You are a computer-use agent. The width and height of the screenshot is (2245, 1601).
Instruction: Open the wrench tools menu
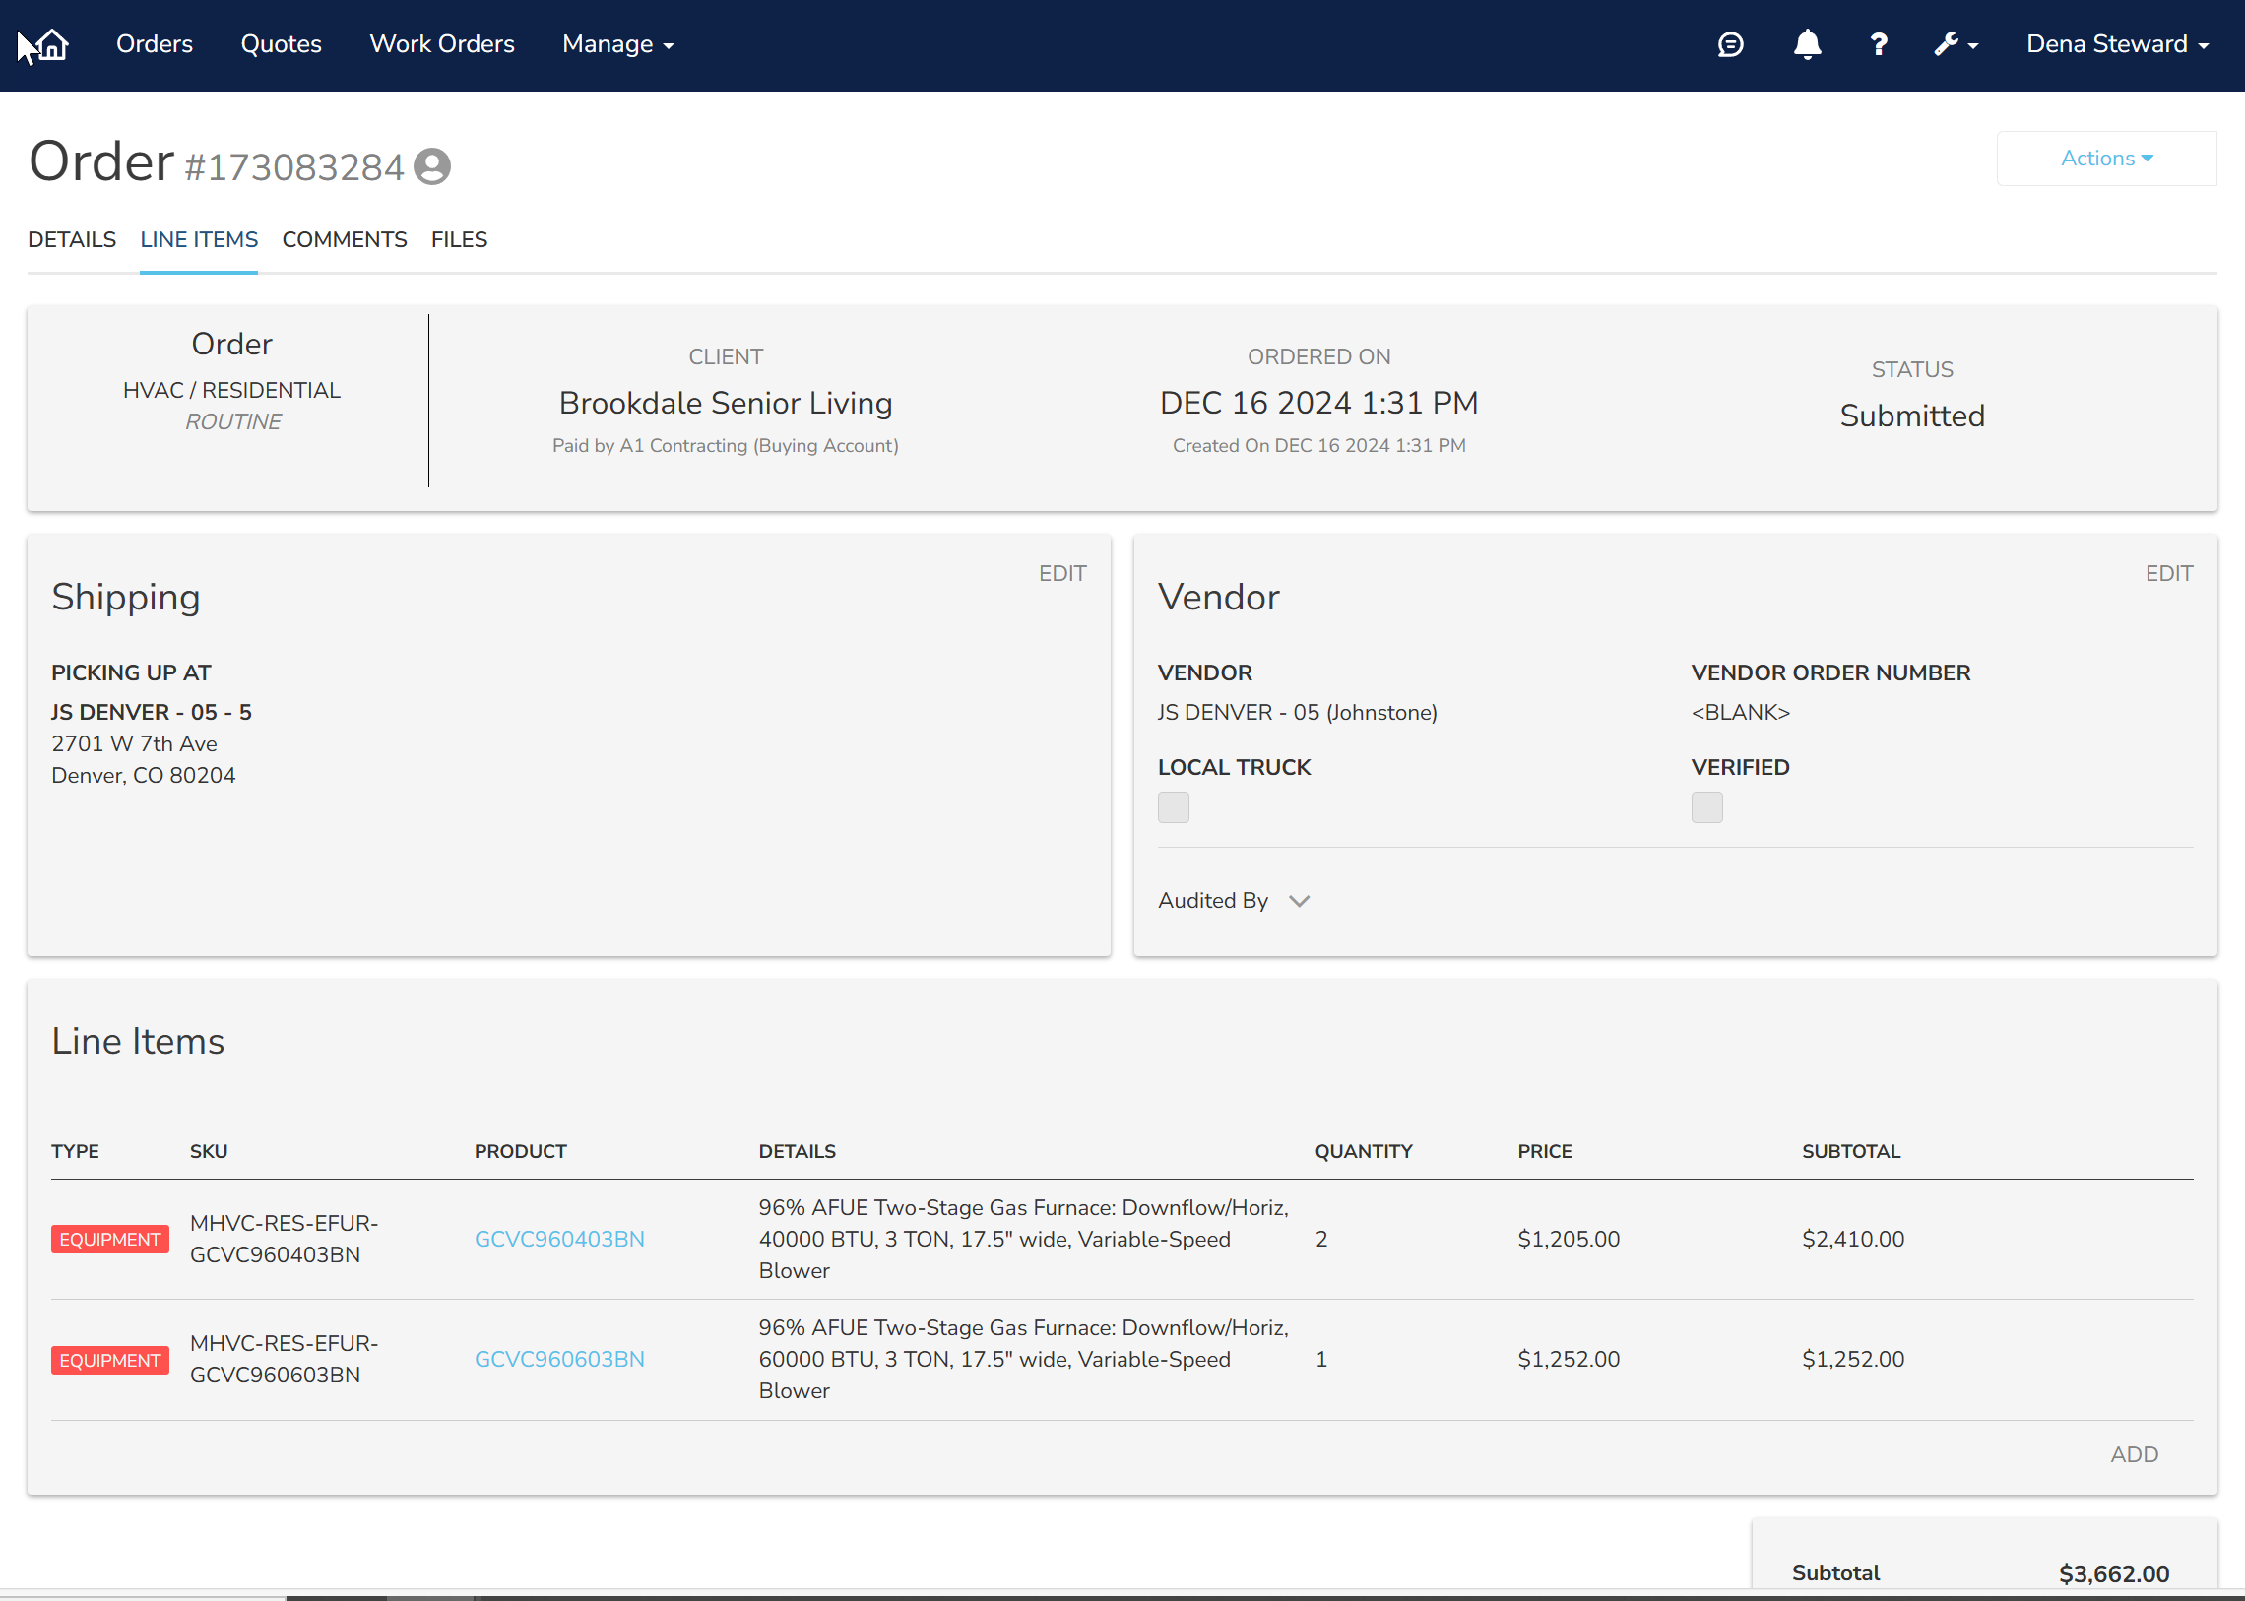1956,44
